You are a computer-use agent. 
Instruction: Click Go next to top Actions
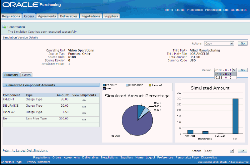pyautogui.click(x=242, y=43)
